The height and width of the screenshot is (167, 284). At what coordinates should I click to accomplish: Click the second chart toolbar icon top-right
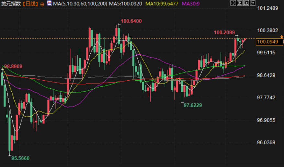point(239,3)
